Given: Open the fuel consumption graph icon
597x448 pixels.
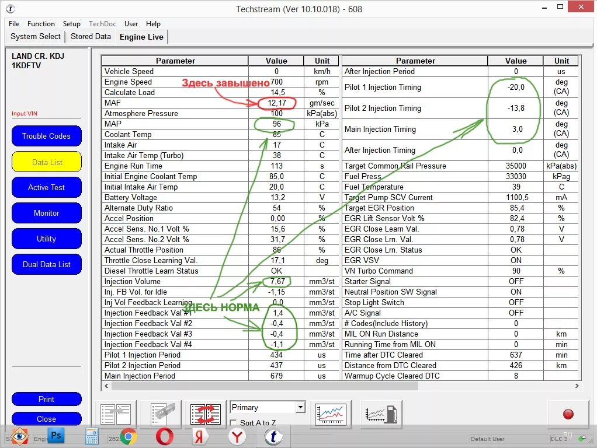Looking at the screenshot, I should point(381,414).
